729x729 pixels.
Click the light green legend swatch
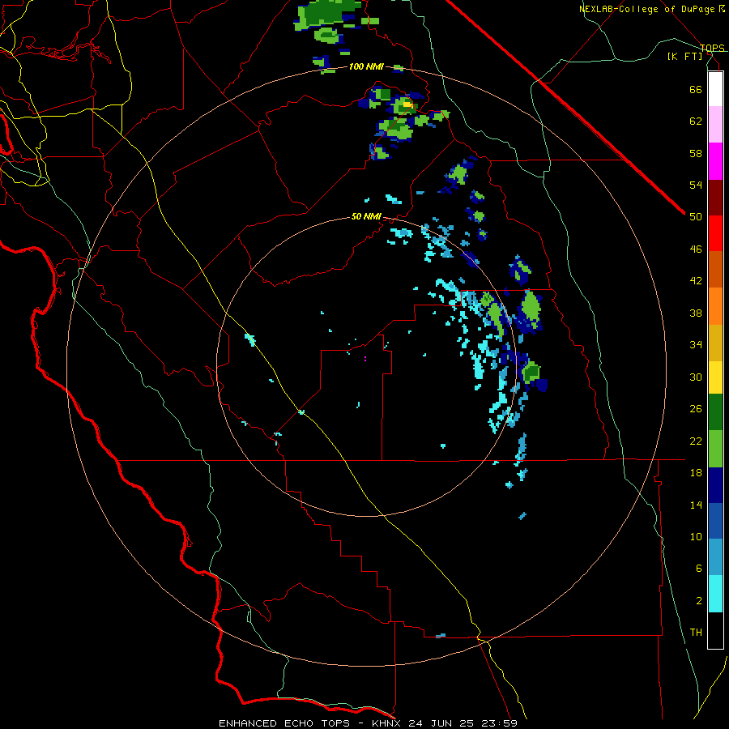[715, 449]
